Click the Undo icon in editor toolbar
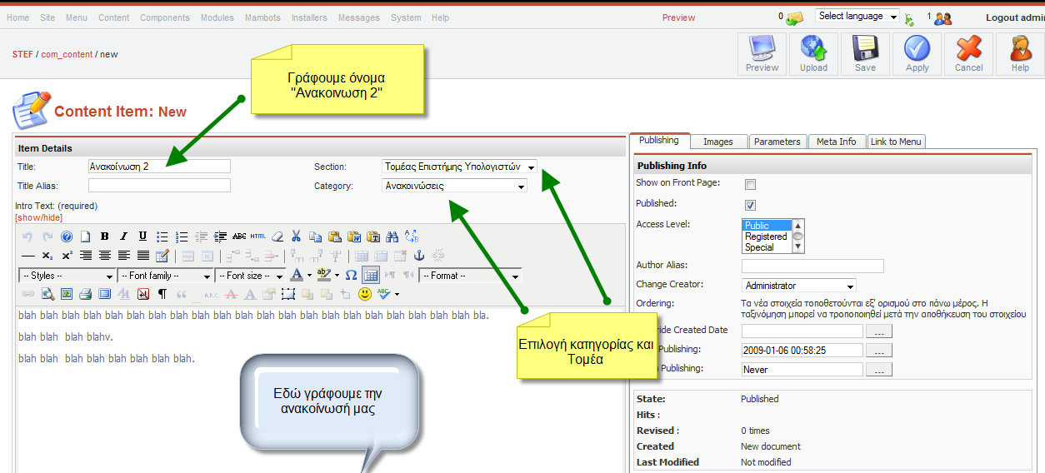The image size is (1045, 473). coord(27,236)
